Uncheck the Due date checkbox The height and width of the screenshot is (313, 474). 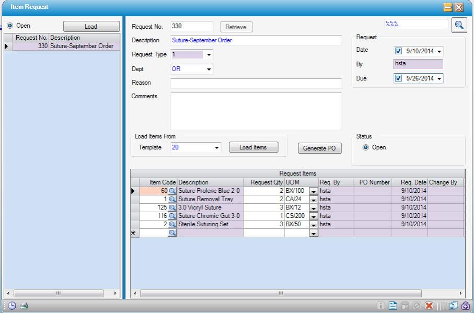(x=398, y=79)
